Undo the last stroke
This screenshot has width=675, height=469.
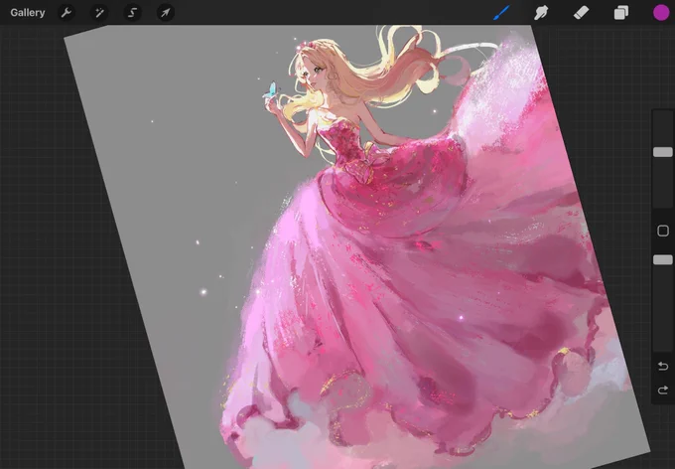[663, 367]
